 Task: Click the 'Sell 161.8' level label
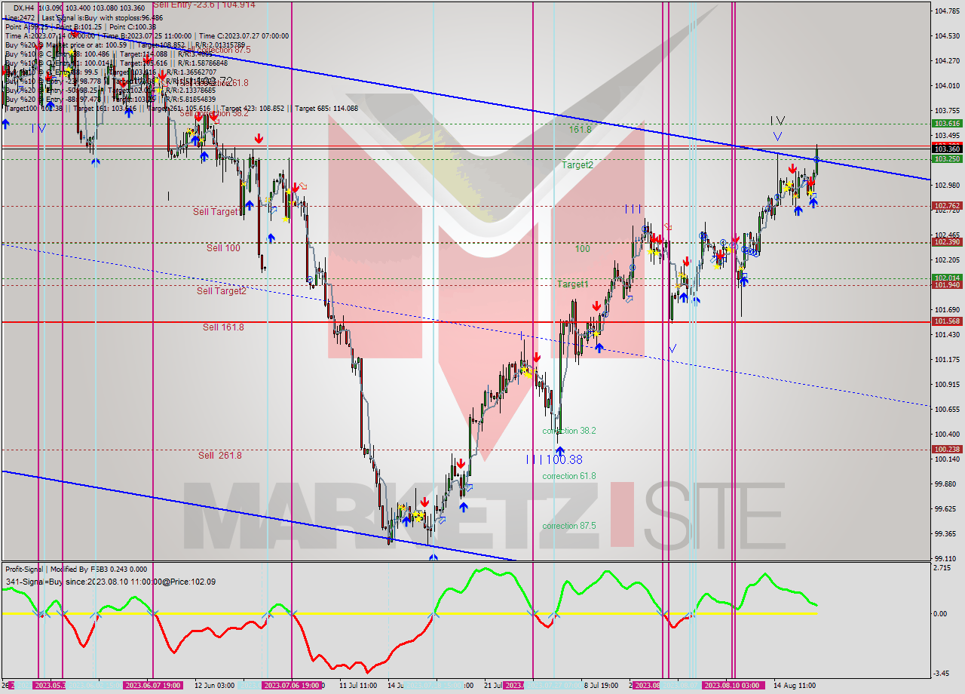[x=223, y=327]
